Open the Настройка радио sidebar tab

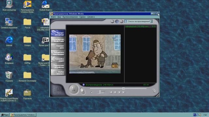[x=58, y=59]
